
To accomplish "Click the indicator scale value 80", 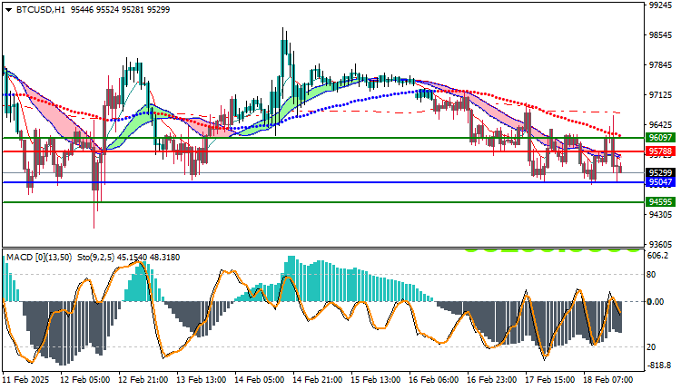I will 651,275.
